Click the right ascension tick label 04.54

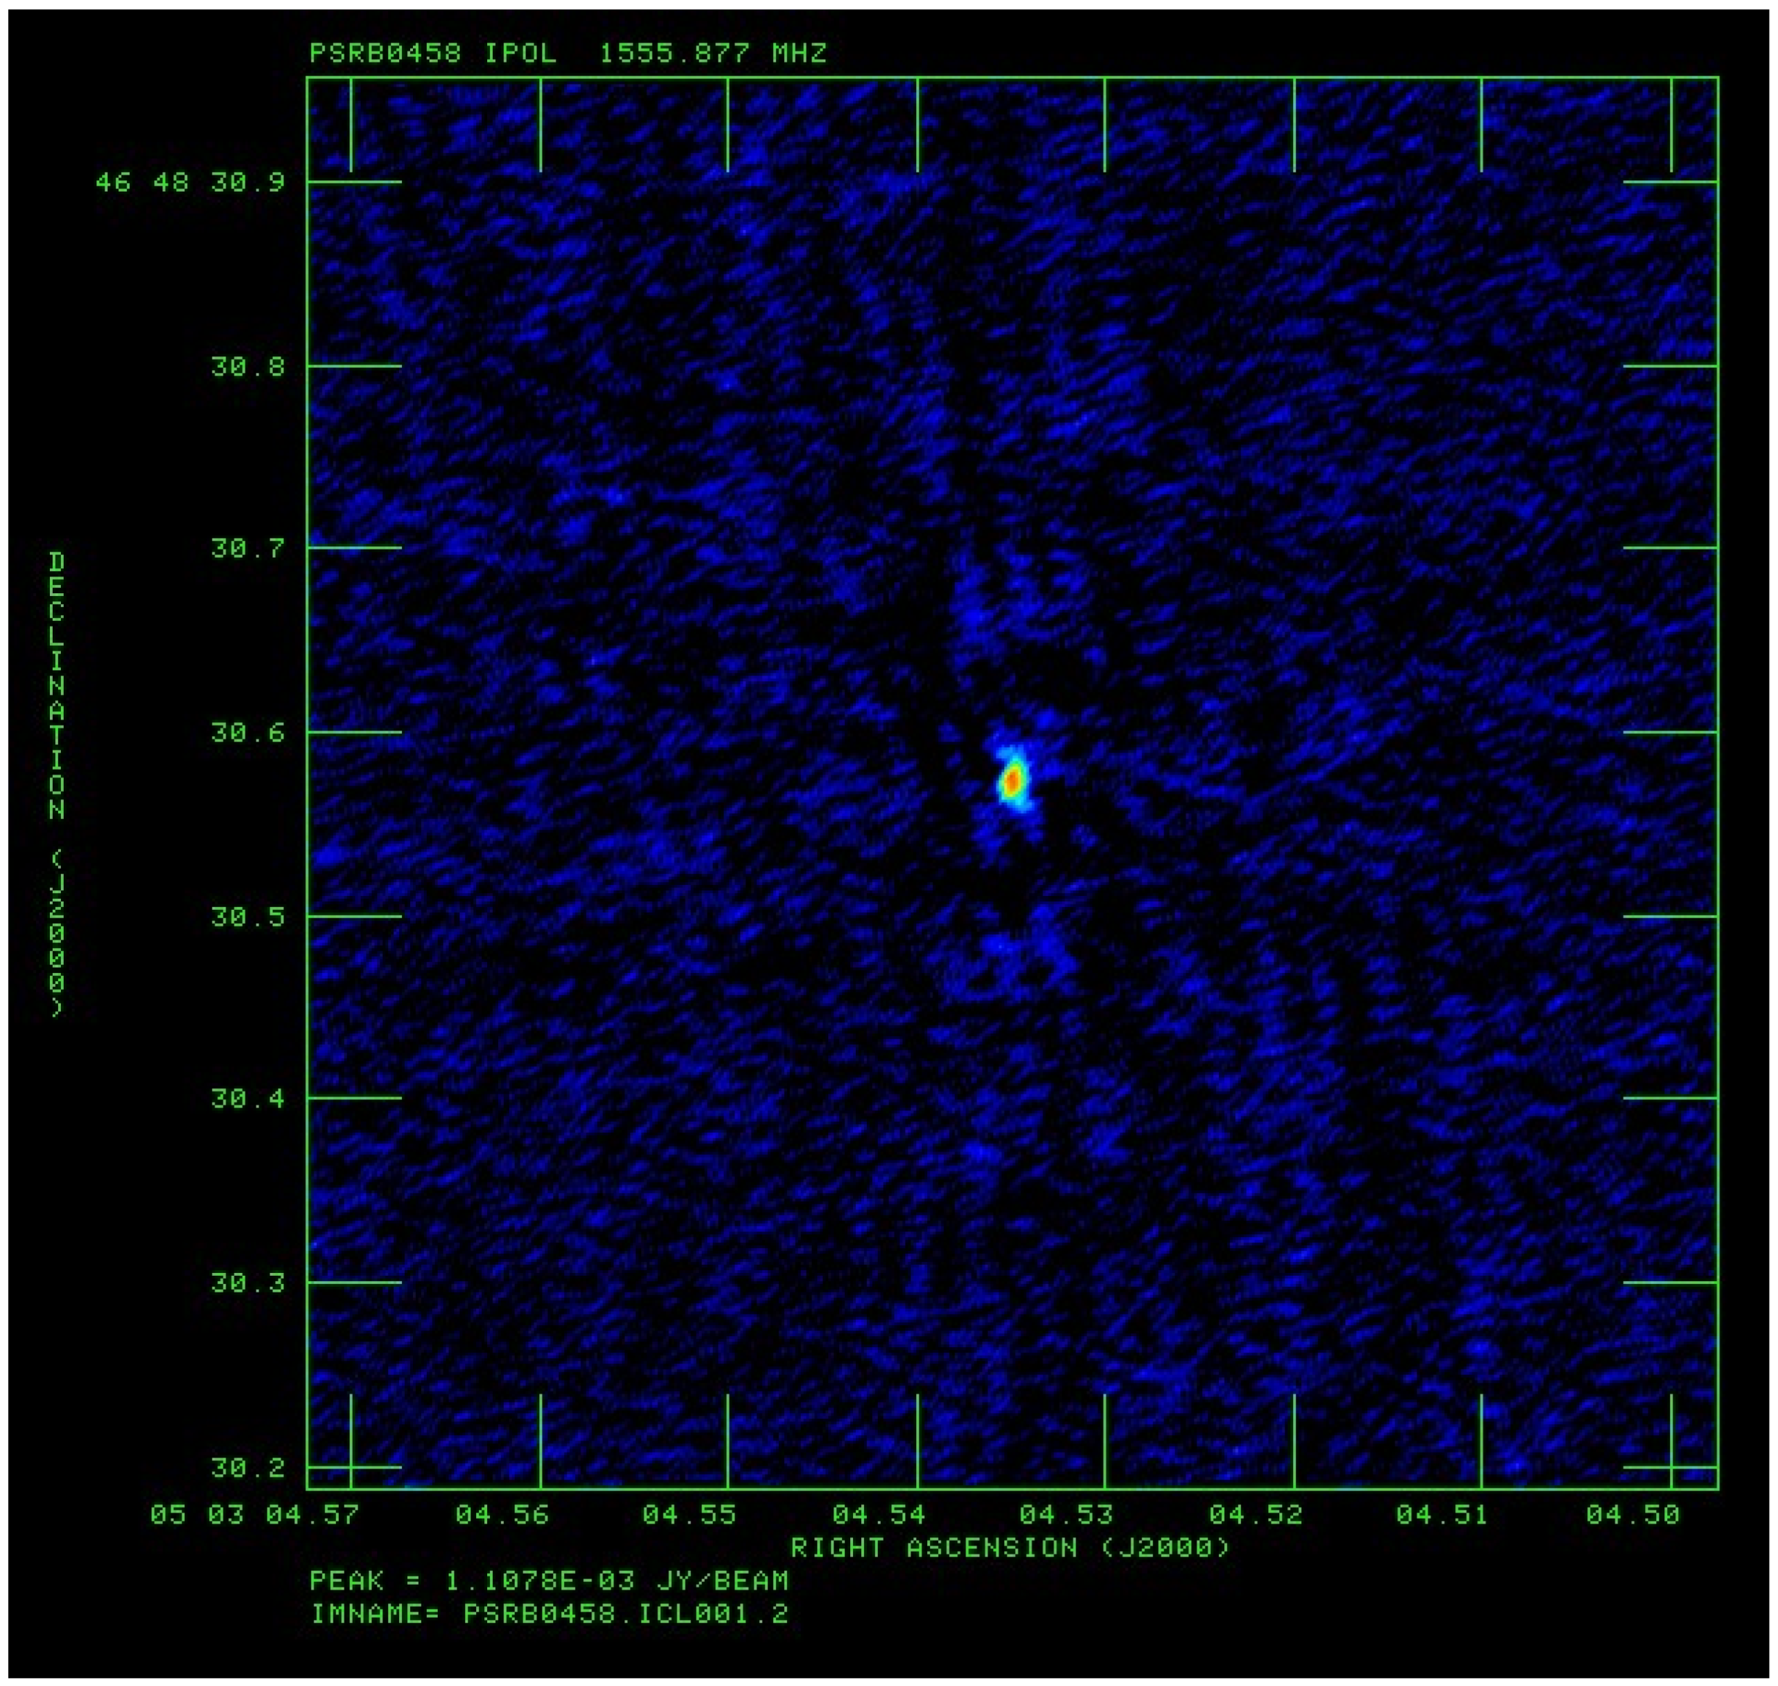tap(879, 1516)
